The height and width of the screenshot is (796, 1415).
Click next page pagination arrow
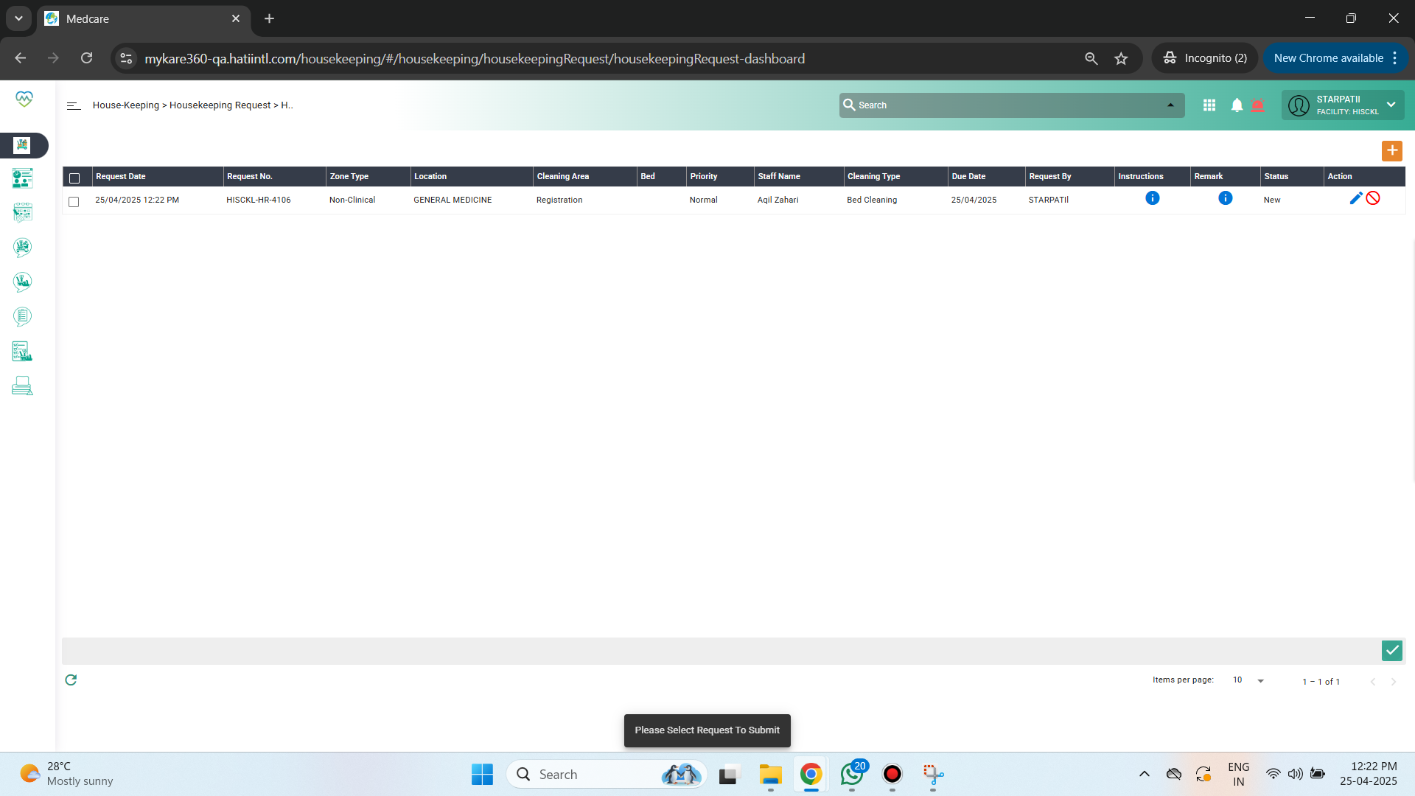[1393, 682]
